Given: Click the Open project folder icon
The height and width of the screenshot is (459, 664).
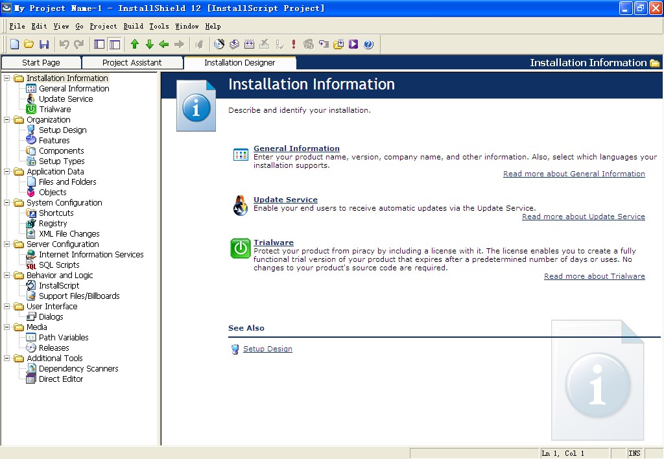Looking at the screenshot, I should tap(29, 44).
